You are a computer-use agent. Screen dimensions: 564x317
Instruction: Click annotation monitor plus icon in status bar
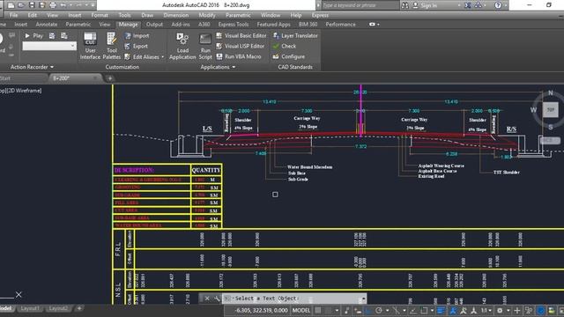pyautogui.click(x=517, y=310)
